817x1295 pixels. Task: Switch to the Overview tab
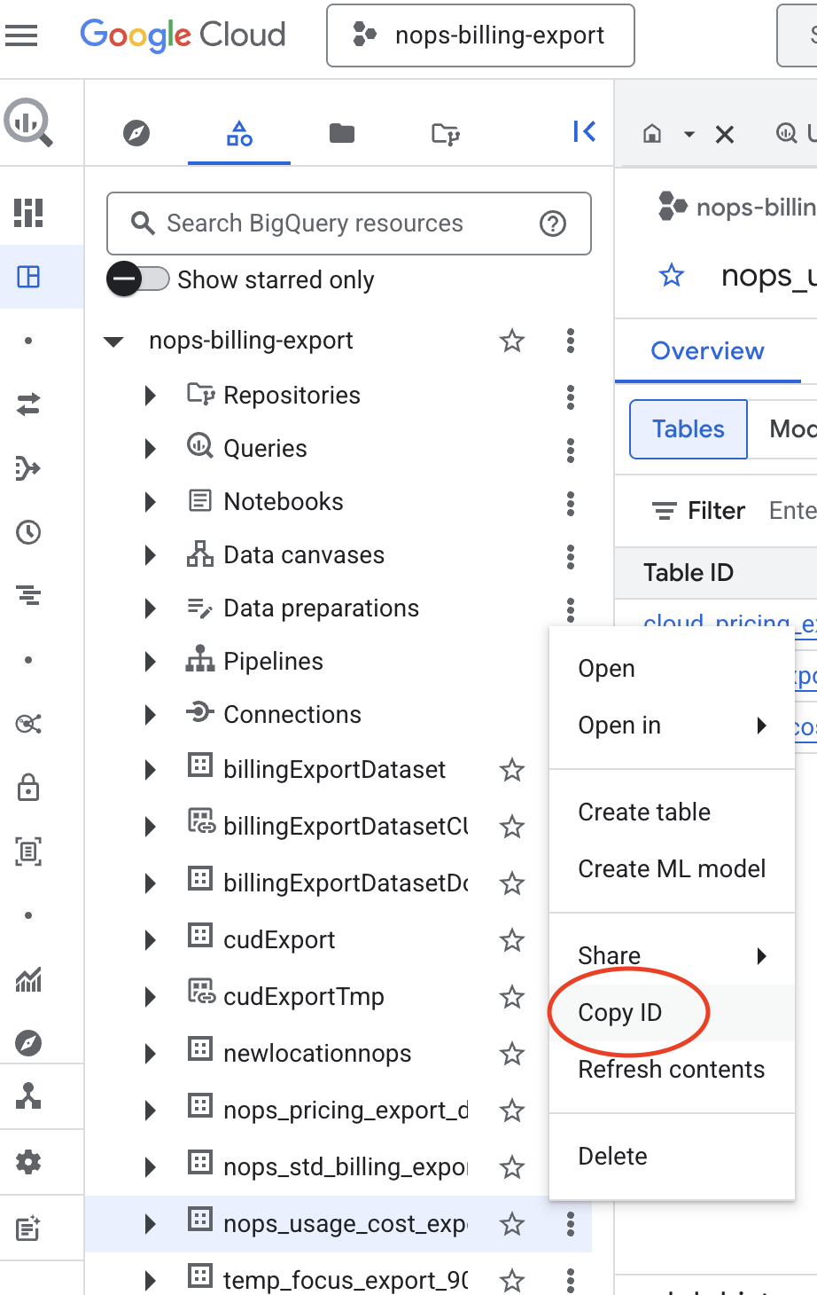[x=707, y=351]
